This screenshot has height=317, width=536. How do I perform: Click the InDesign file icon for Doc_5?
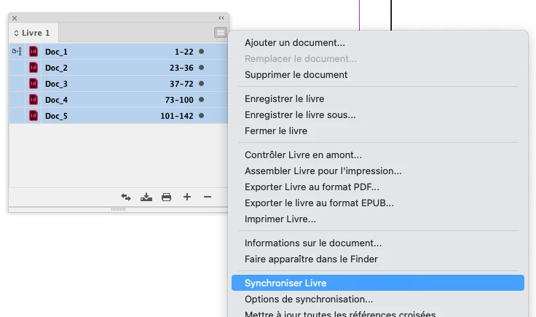[33, 116]
